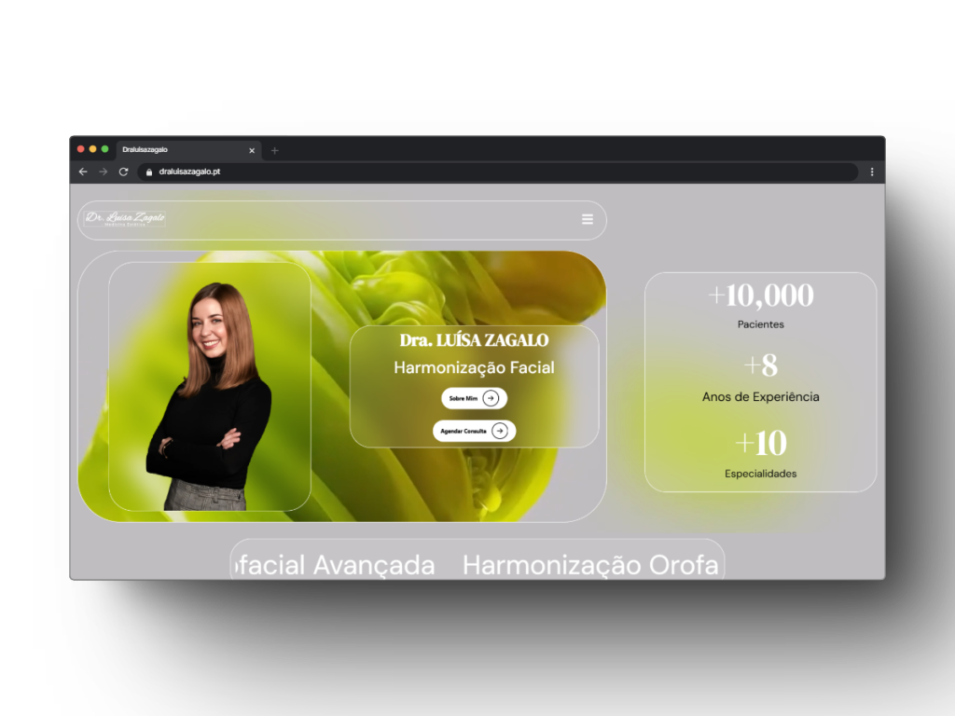This screenshot has width=955, height=716.
Task: Click the Harmonização Facial subtitle
Action: tap(474, 367)
